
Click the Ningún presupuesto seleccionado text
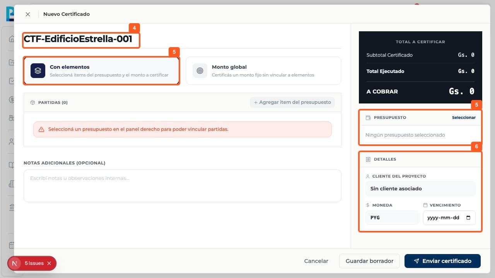[405, 135]
